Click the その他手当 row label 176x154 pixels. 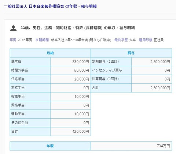click(19, 123)
